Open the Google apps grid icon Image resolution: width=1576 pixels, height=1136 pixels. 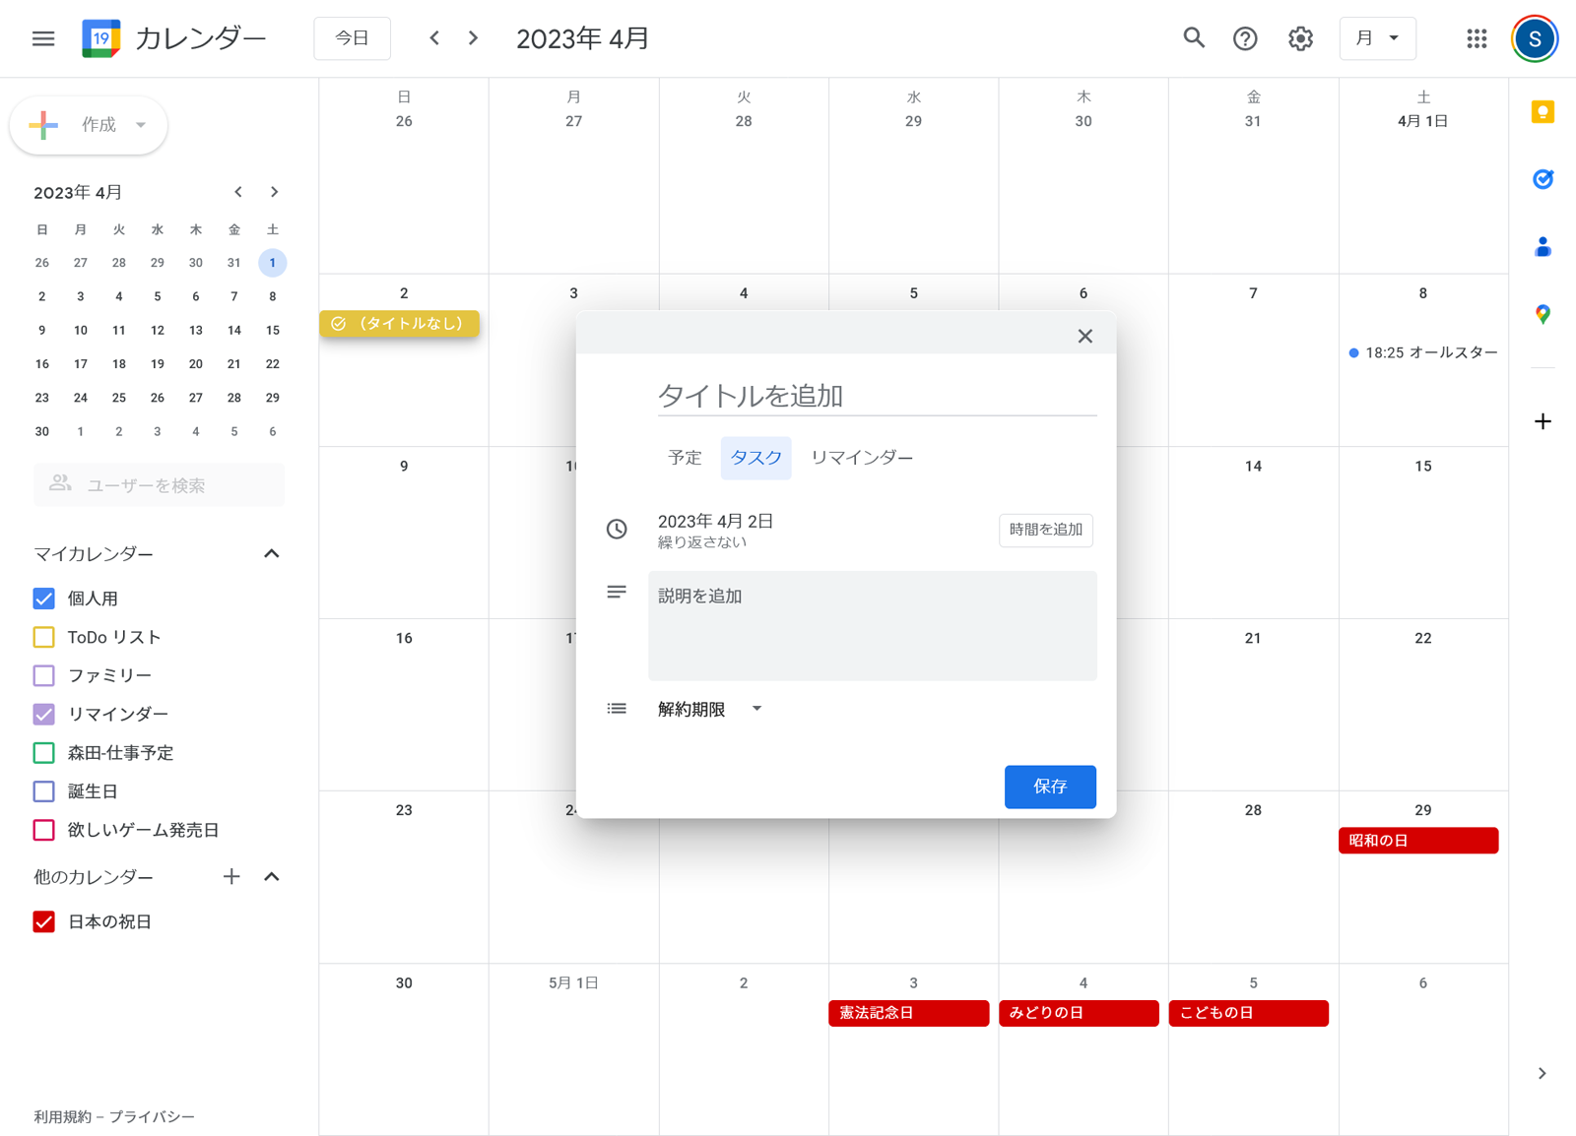(x=1476, y=38)
